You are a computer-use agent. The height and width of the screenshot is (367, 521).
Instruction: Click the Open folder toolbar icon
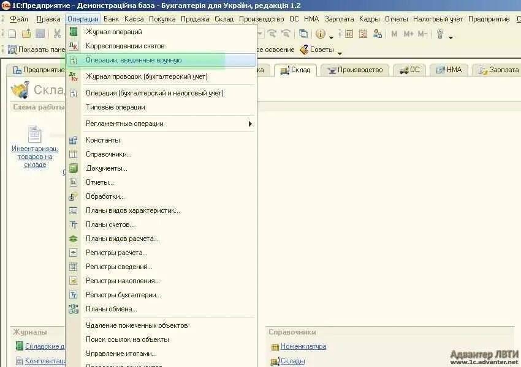click(26, 34)
